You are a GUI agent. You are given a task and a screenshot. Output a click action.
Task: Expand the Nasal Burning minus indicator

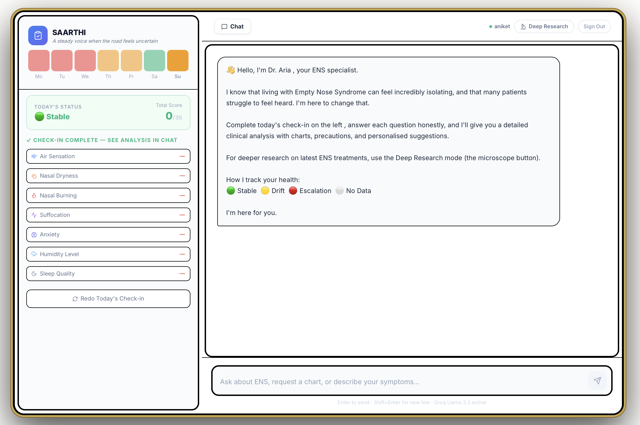point(182,195)
